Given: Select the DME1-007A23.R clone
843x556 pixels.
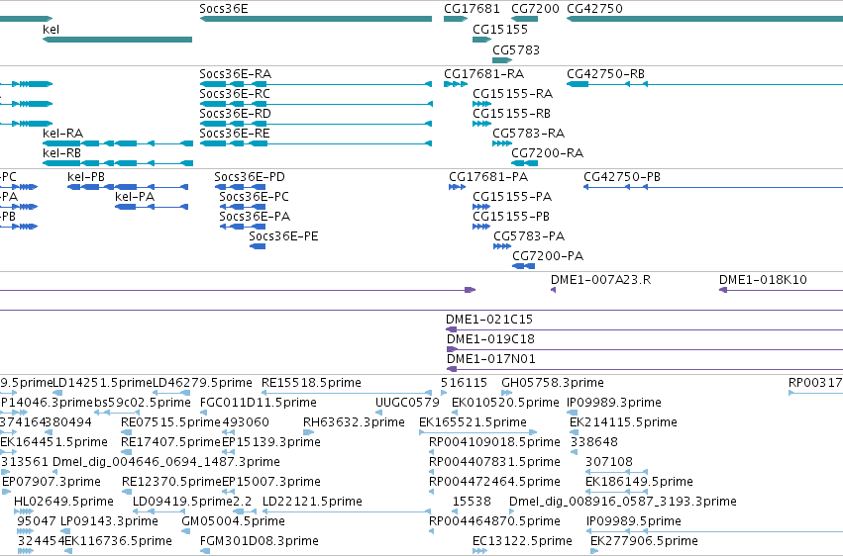Looking at the screenshot, I should point(553,290).
